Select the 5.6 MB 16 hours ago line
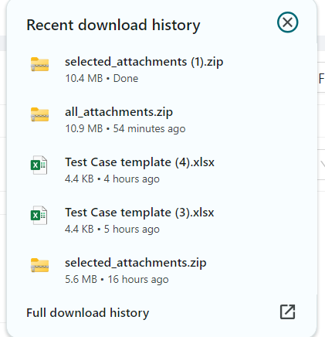The width and height of the screenshot is (325, 337). click(x=117, y=279)
